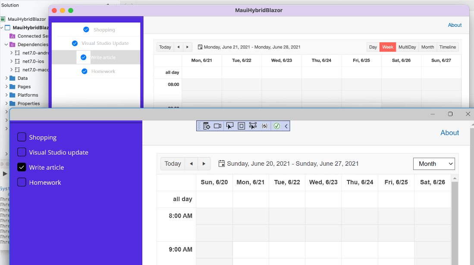Open About link in front window
The width and height of the screenshot is (474, 265).
click(x=449, y=132)
